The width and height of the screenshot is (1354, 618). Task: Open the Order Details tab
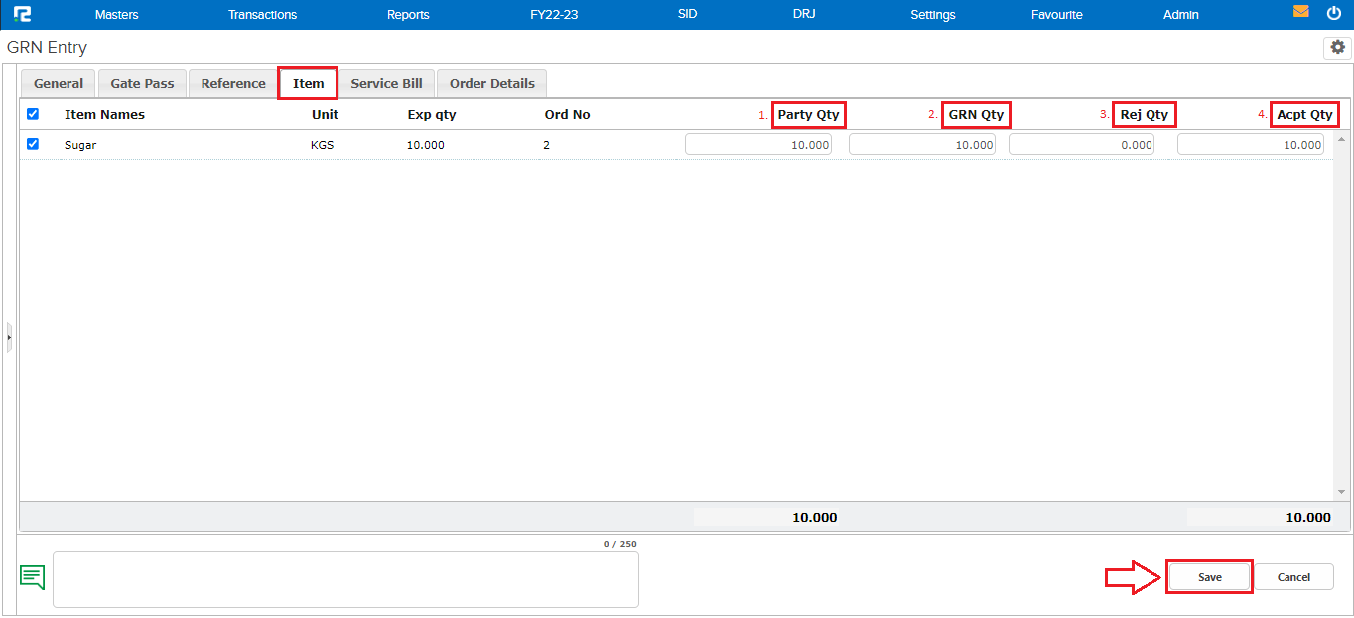pos(491,84)
